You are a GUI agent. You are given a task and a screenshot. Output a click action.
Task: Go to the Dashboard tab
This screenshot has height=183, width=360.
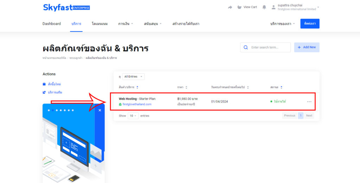tap(52, 24)
